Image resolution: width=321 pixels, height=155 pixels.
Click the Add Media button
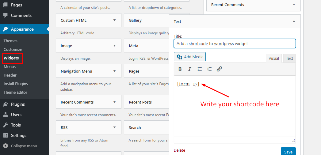tap(190, 57)
